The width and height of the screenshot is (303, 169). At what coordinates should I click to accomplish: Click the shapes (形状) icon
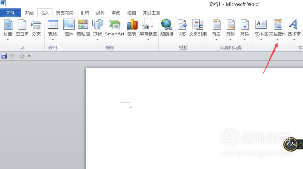(97, 24)
